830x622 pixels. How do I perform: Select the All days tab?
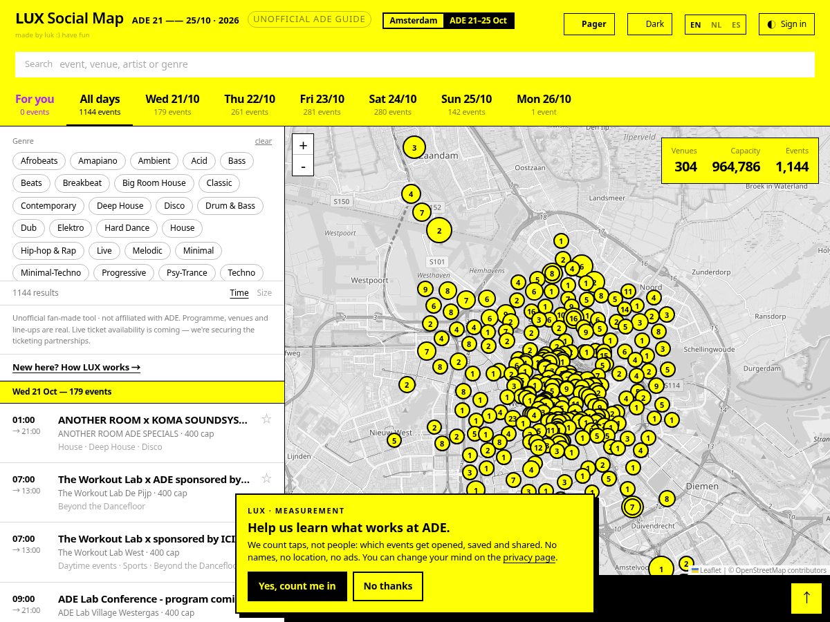click(100, 104)
